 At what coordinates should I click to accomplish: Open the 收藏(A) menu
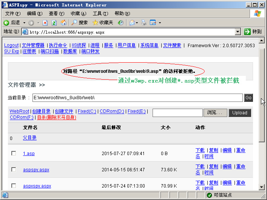[x=79, y=14]
